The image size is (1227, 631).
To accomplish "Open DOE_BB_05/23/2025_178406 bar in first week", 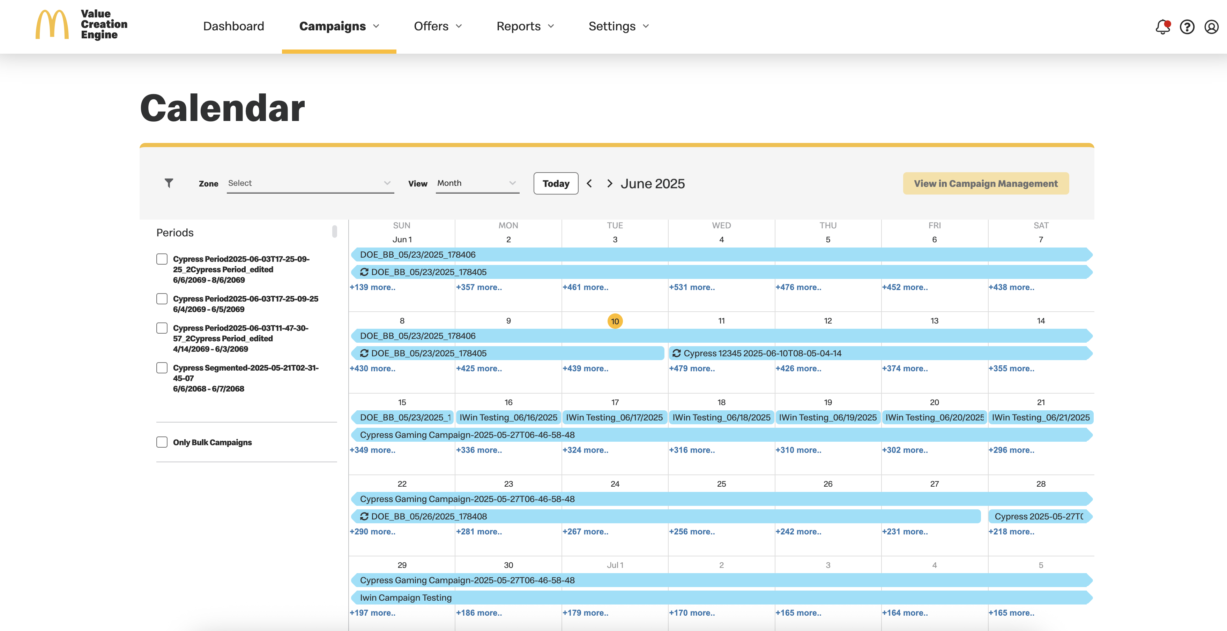I will [722, 254].
